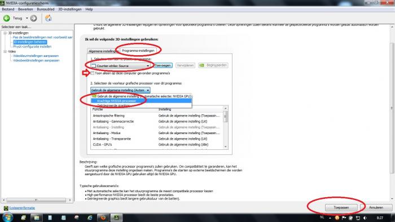
Task: Click the Toepassen button
Action: pyautogui.click(x=341, y=208)
